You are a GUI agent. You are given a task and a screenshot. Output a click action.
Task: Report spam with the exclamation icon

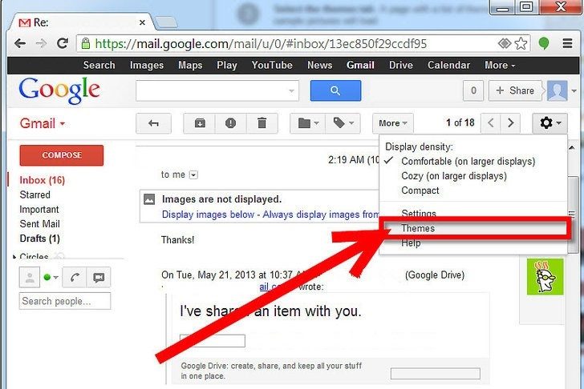point(230,123)
